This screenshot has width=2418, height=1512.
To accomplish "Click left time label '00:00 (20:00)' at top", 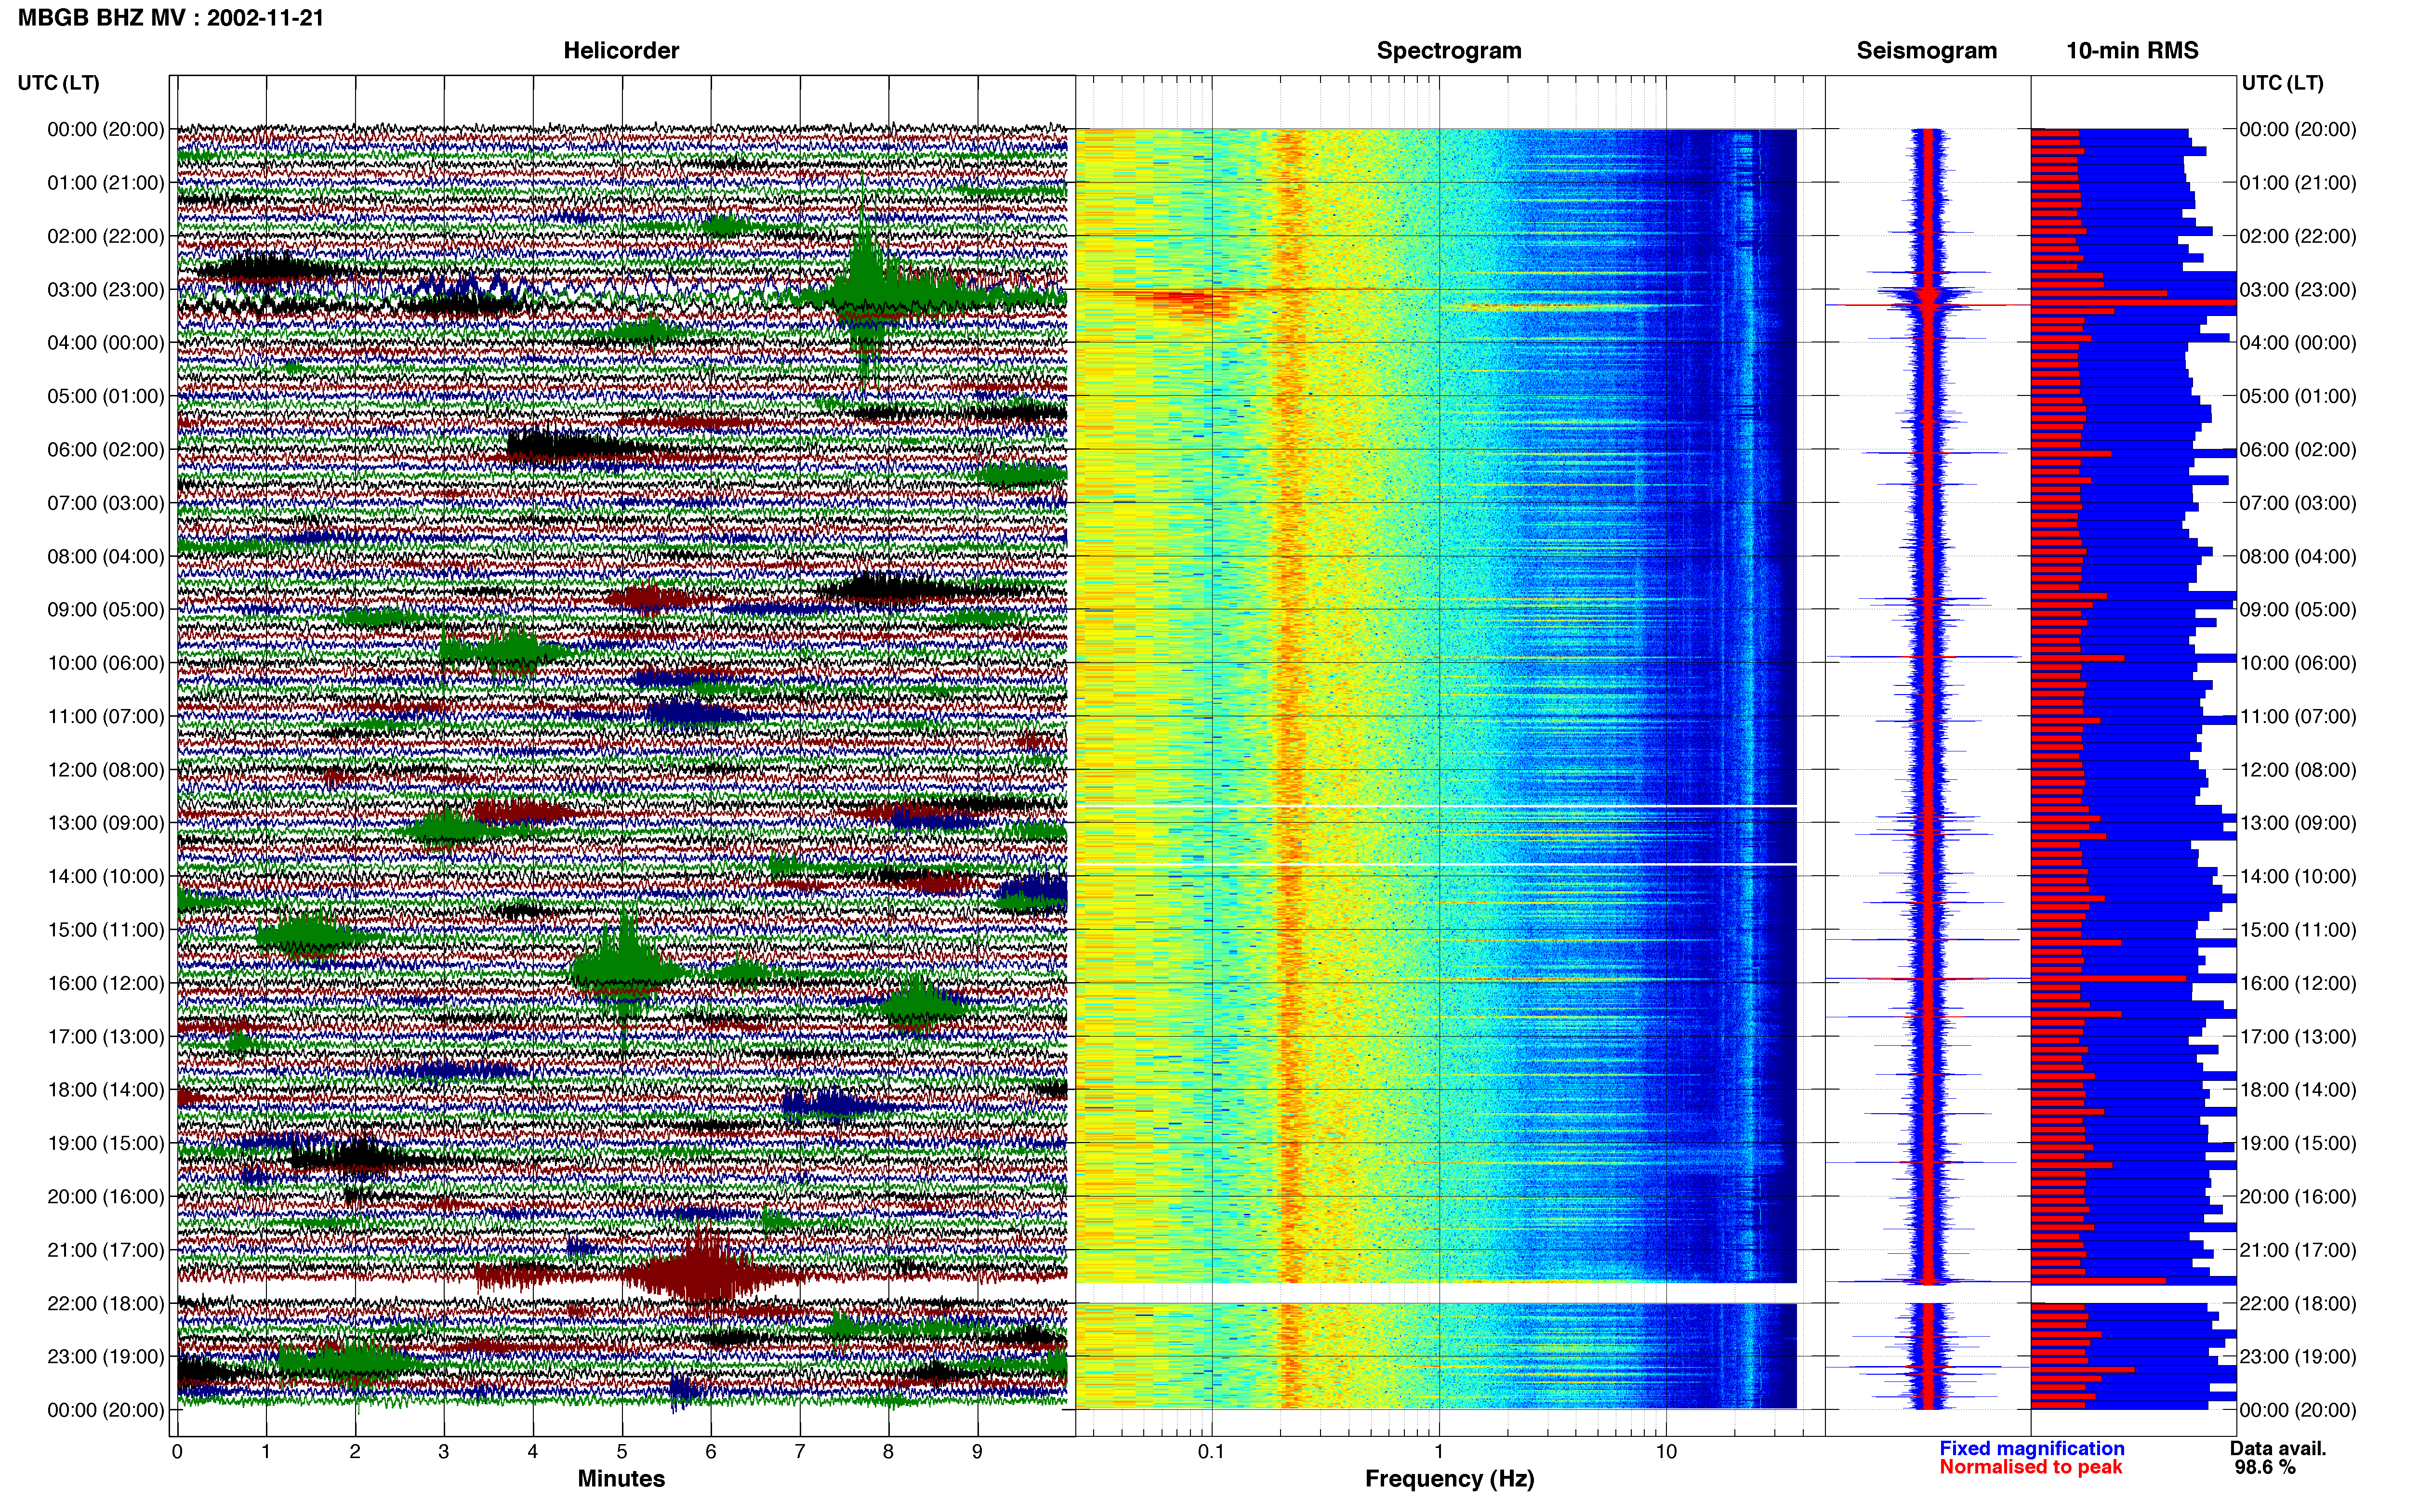I will point(106,130).
